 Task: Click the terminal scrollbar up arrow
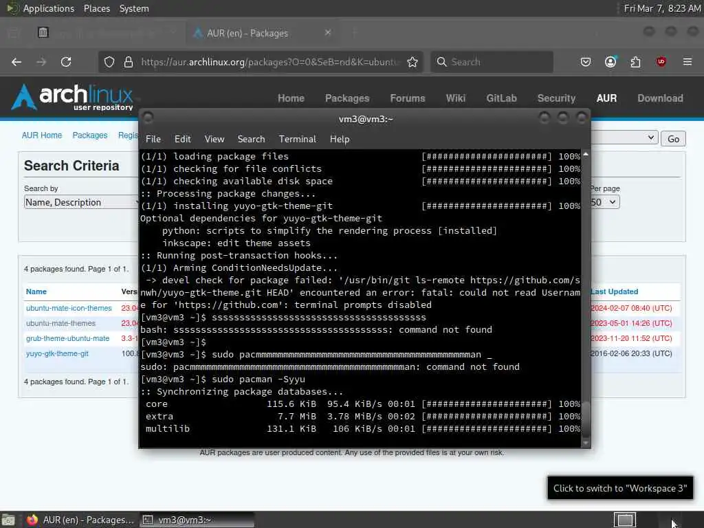[586, 155]
